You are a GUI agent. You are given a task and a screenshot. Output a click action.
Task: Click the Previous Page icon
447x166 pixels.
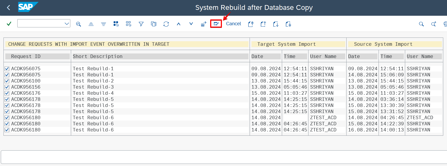tap(263, 24)
